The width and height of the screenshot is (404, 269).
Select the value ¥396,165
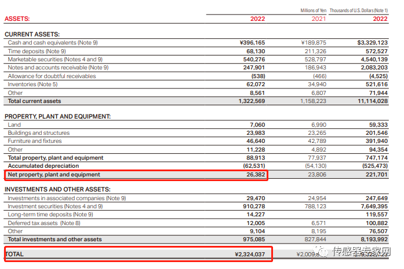click(252, 43)
